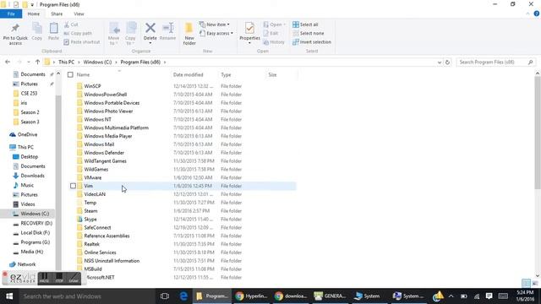Viewport: 541px width, 304px height.
Task: Select the WinSCP folder
Action: tap(92, 86)
